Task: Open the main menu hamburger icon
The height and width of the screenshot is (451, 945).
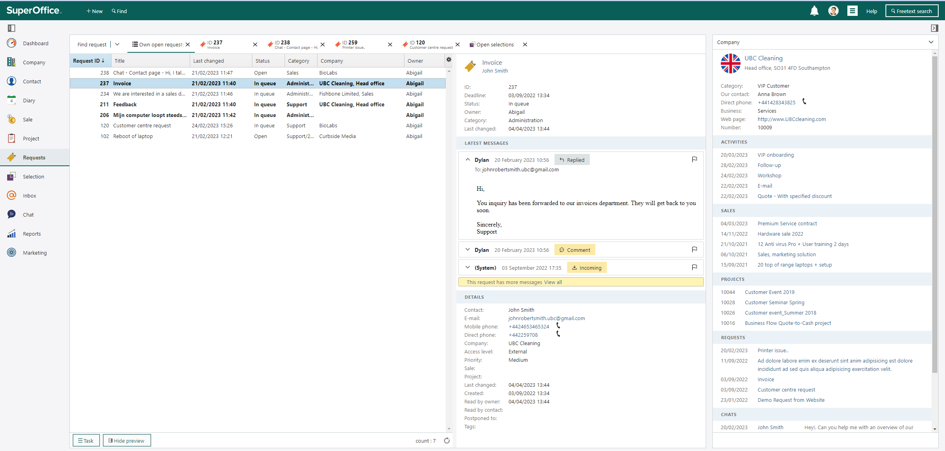Action: (x=852, y=11)
